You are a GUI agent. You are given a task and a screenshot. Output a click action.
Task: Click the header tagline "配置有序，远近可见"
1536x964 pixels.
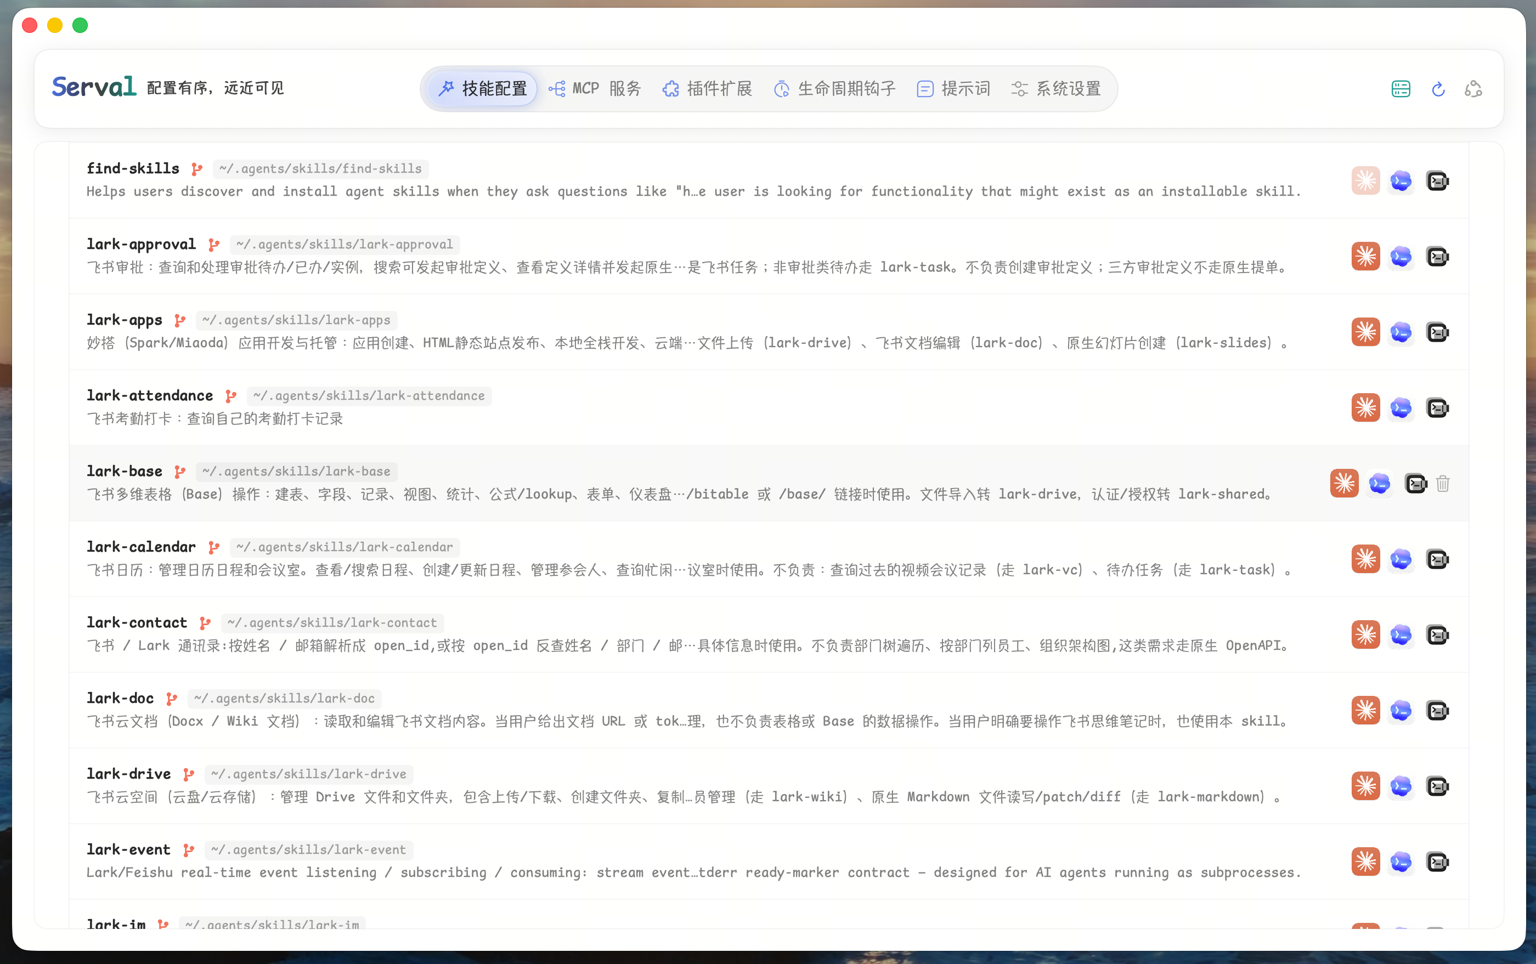(x=216, y=88)
